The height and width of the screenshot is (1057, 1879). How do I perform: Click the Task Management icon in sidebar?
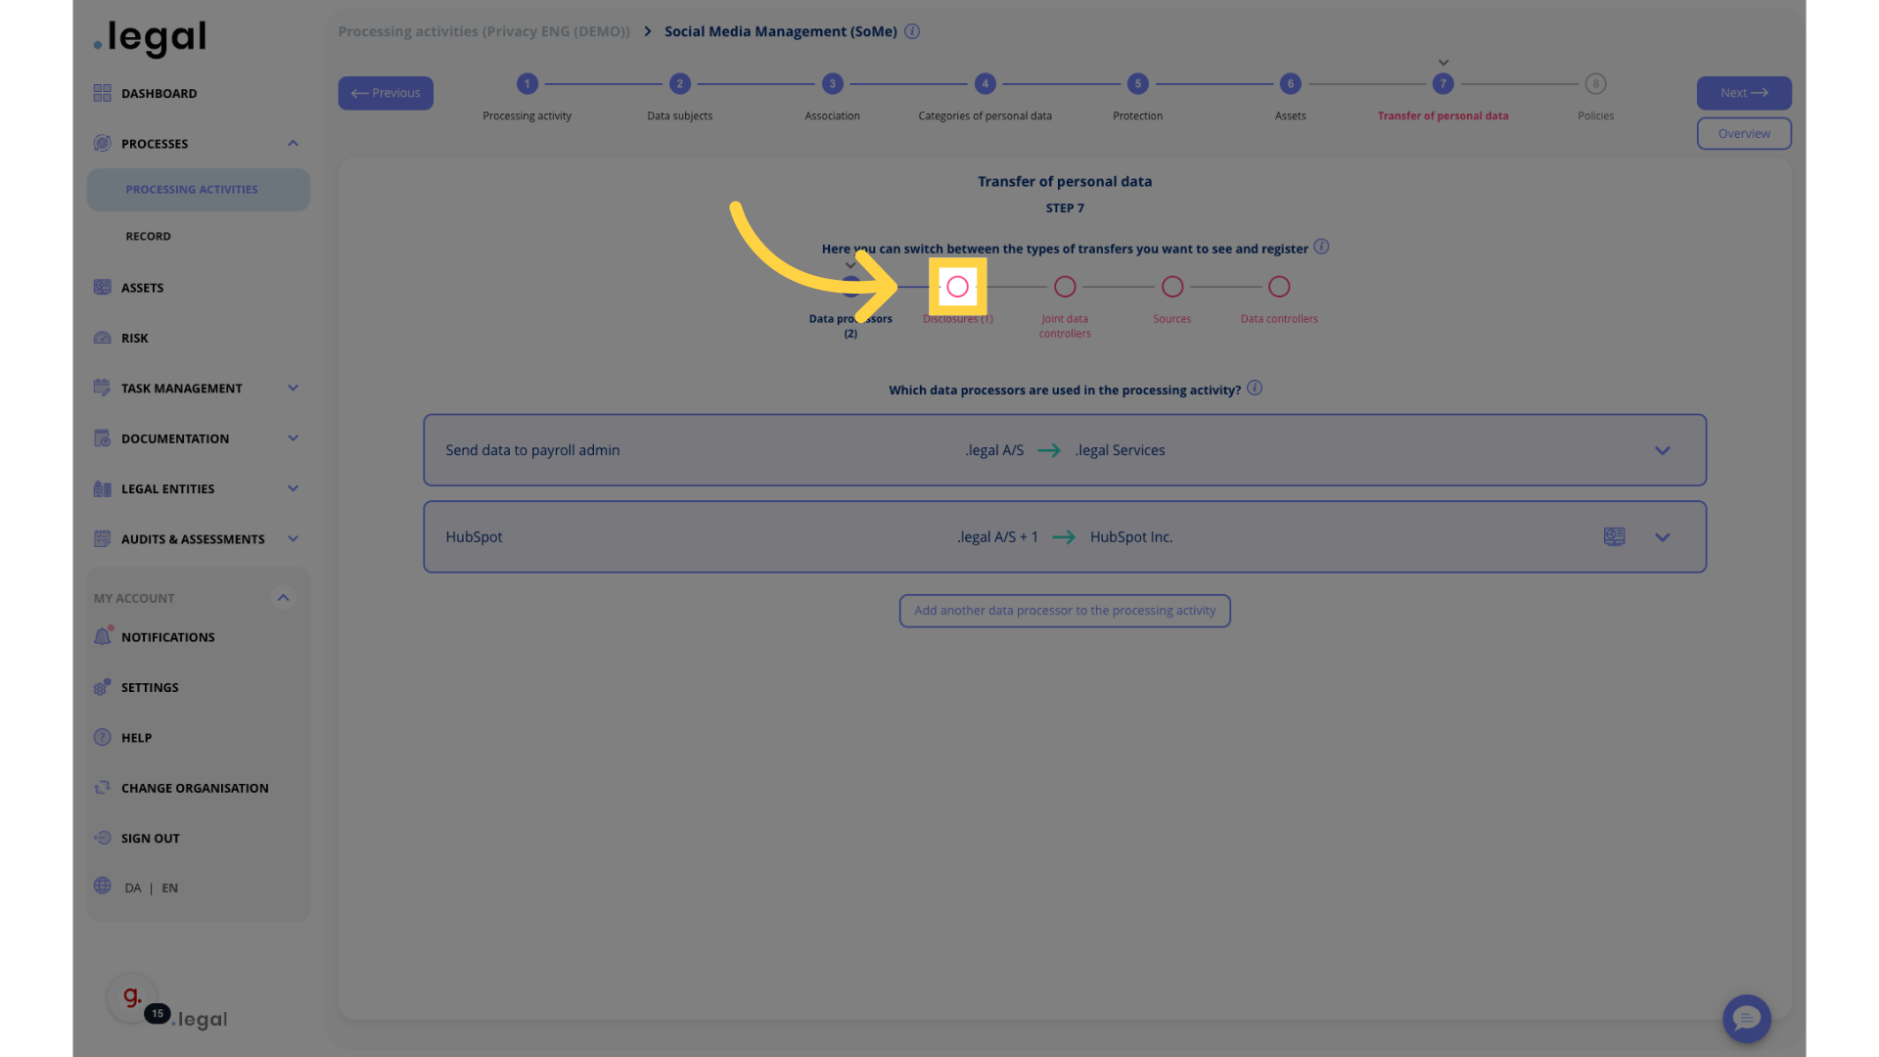tap(102, 388)
